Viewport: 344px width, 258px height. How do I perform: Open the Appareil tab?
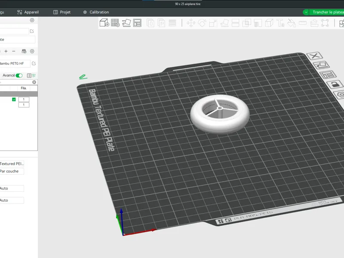tap(28, 12)
